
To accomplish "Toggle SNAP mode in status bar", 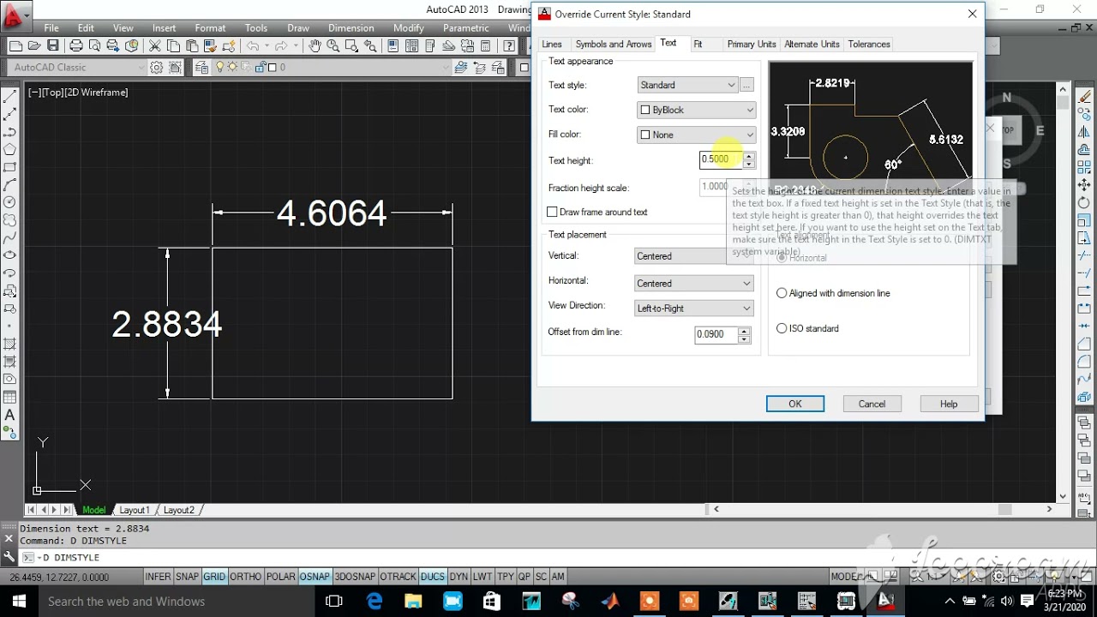I will (187, 577).
